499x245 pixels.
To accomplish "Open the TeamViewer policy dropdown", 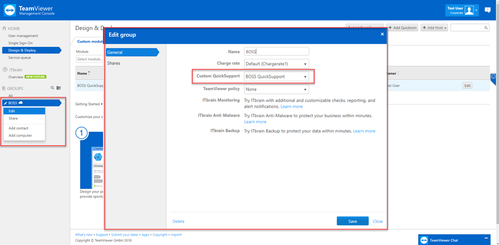I will coord(277,89).
